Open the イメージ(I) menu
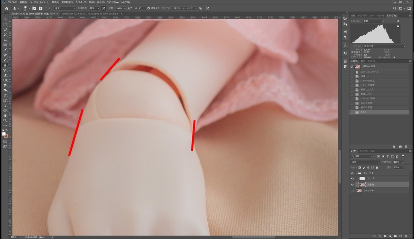The height and width of the screenshot is (239, 414). point(33,2)
